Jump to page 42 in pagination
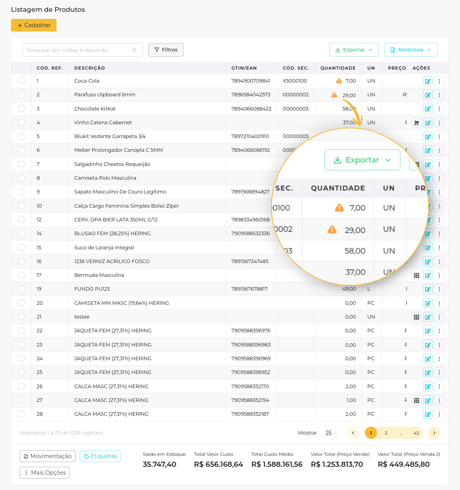The image size is (460, 490). pos(416,433)
